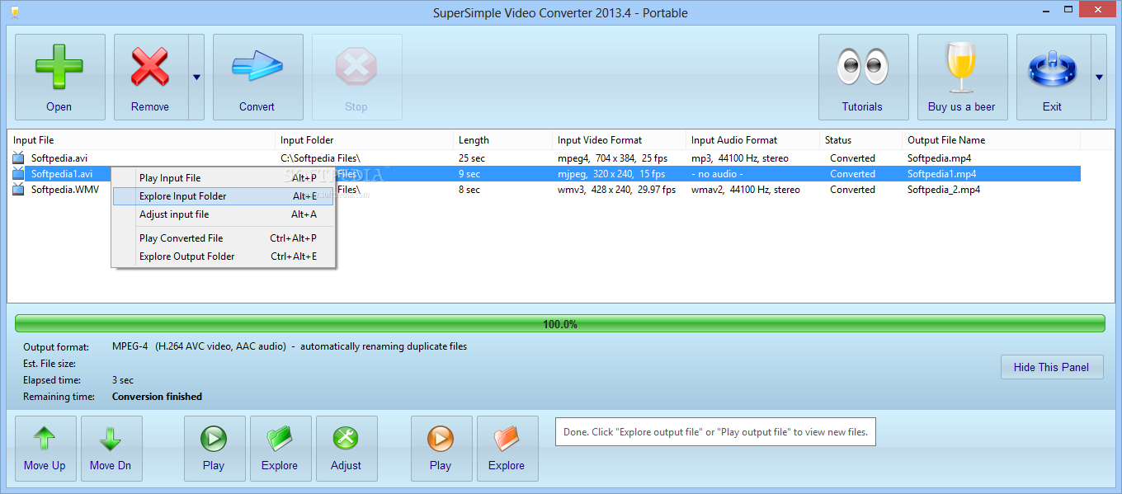Click the orange folder Explore output button
Image resolution: width=1122 pixels, height=494 pixels.
(507, 449)
